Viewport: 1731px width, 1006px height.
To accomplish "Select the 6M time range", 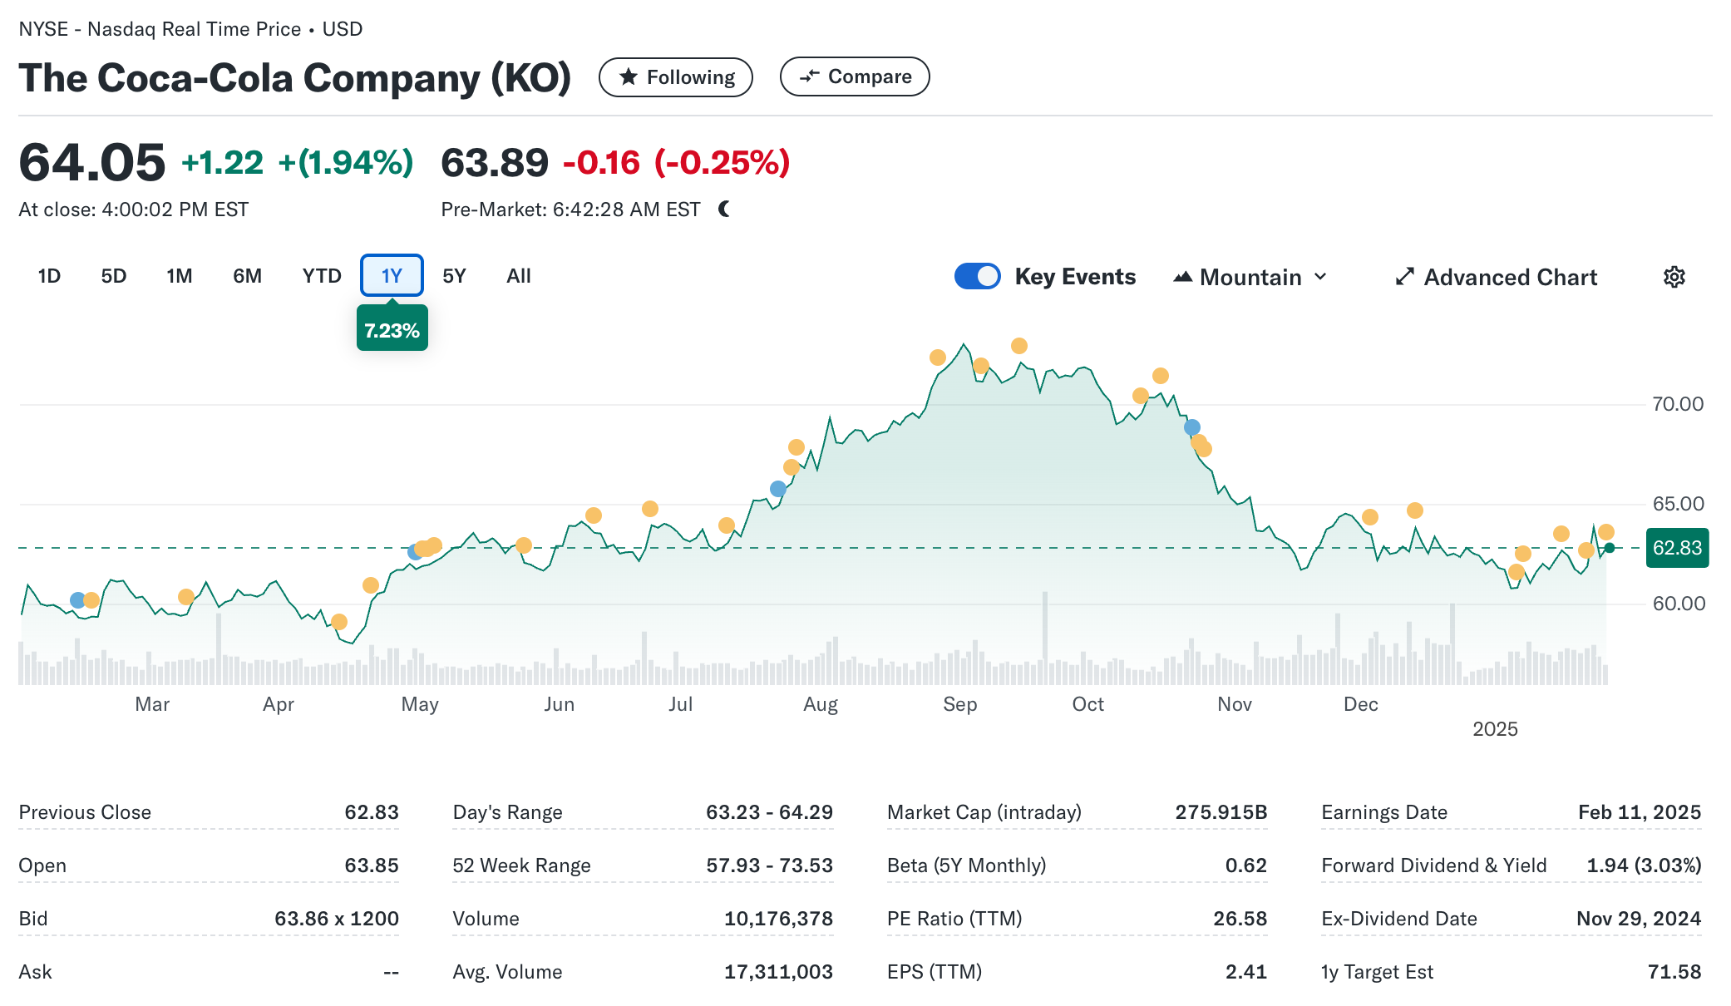I will coord(247,276).
